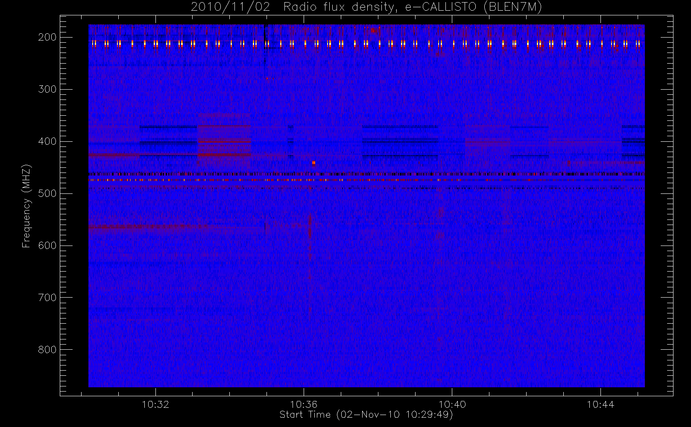Select the 800 frequency tick label

(47, 350)
